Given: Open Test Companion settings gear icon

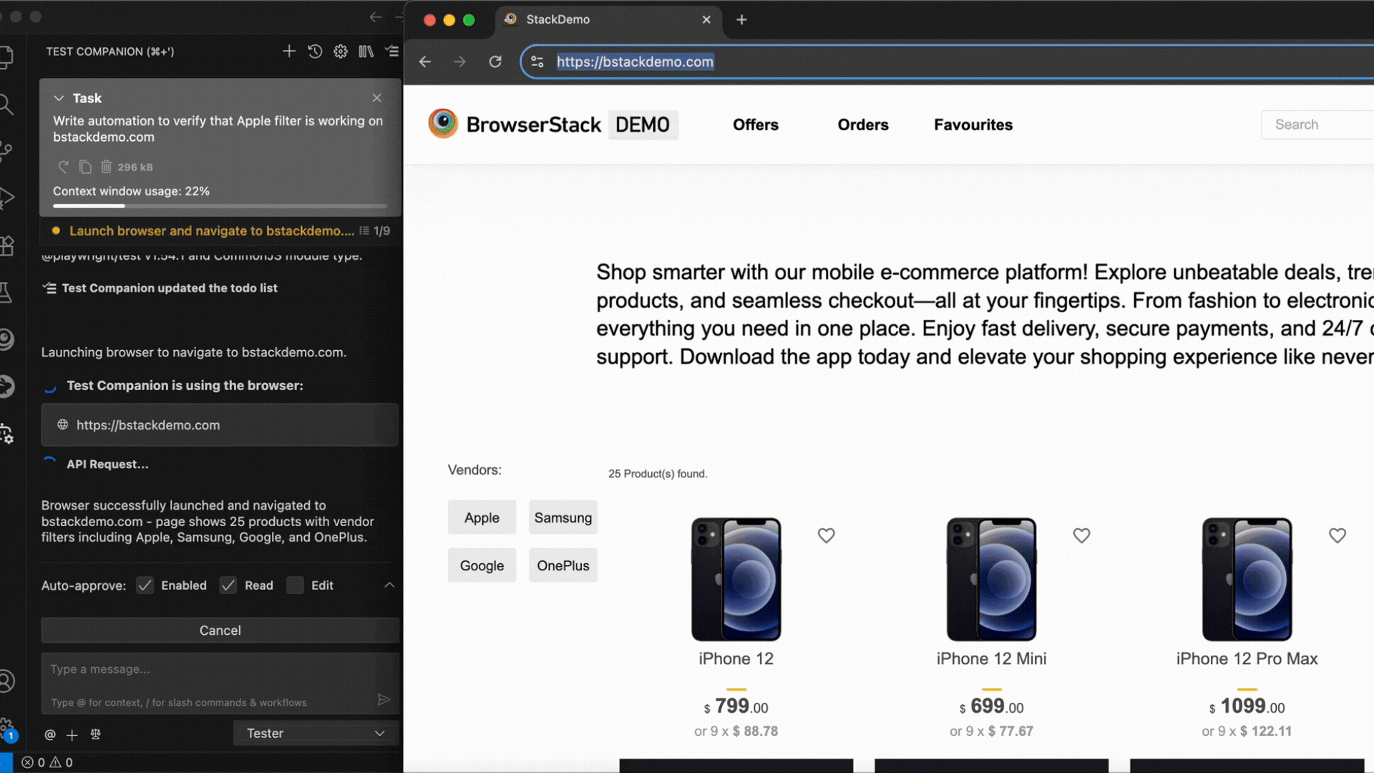Looking at the screenshot, I should coord(341,52).
